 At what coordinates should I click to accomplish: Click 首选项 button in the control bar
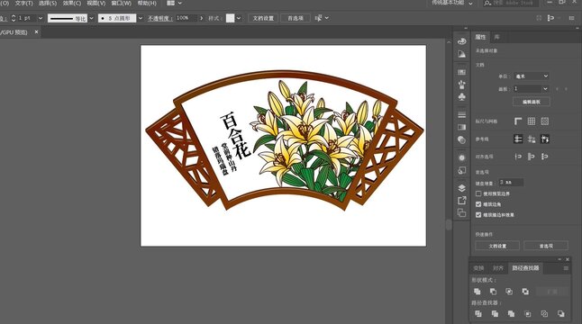click(296, 18)
